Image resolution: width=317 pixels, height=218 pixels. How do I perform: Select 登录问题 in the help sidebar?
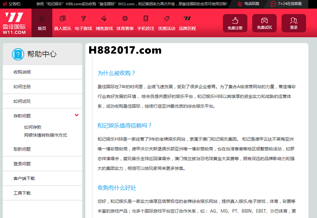point(42,164)
